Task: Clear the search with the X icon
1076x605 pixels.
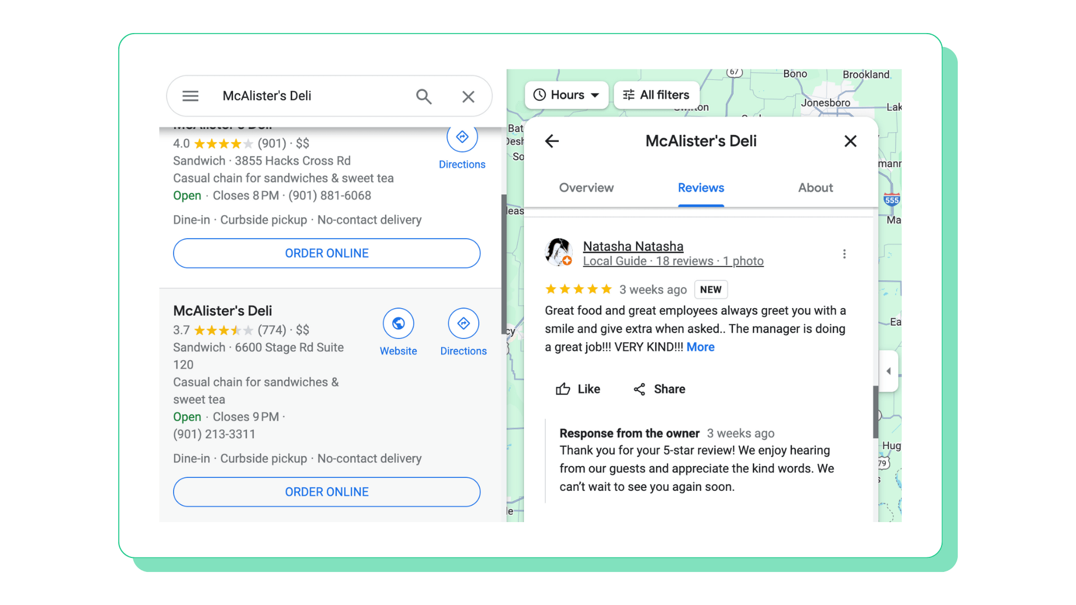Action: pyautogui.click(x=469, y=96)
